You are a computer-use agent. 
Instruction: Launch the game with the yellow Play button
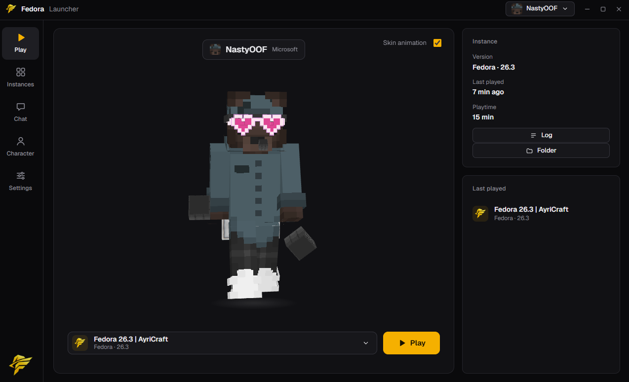[x=411, y=343]
